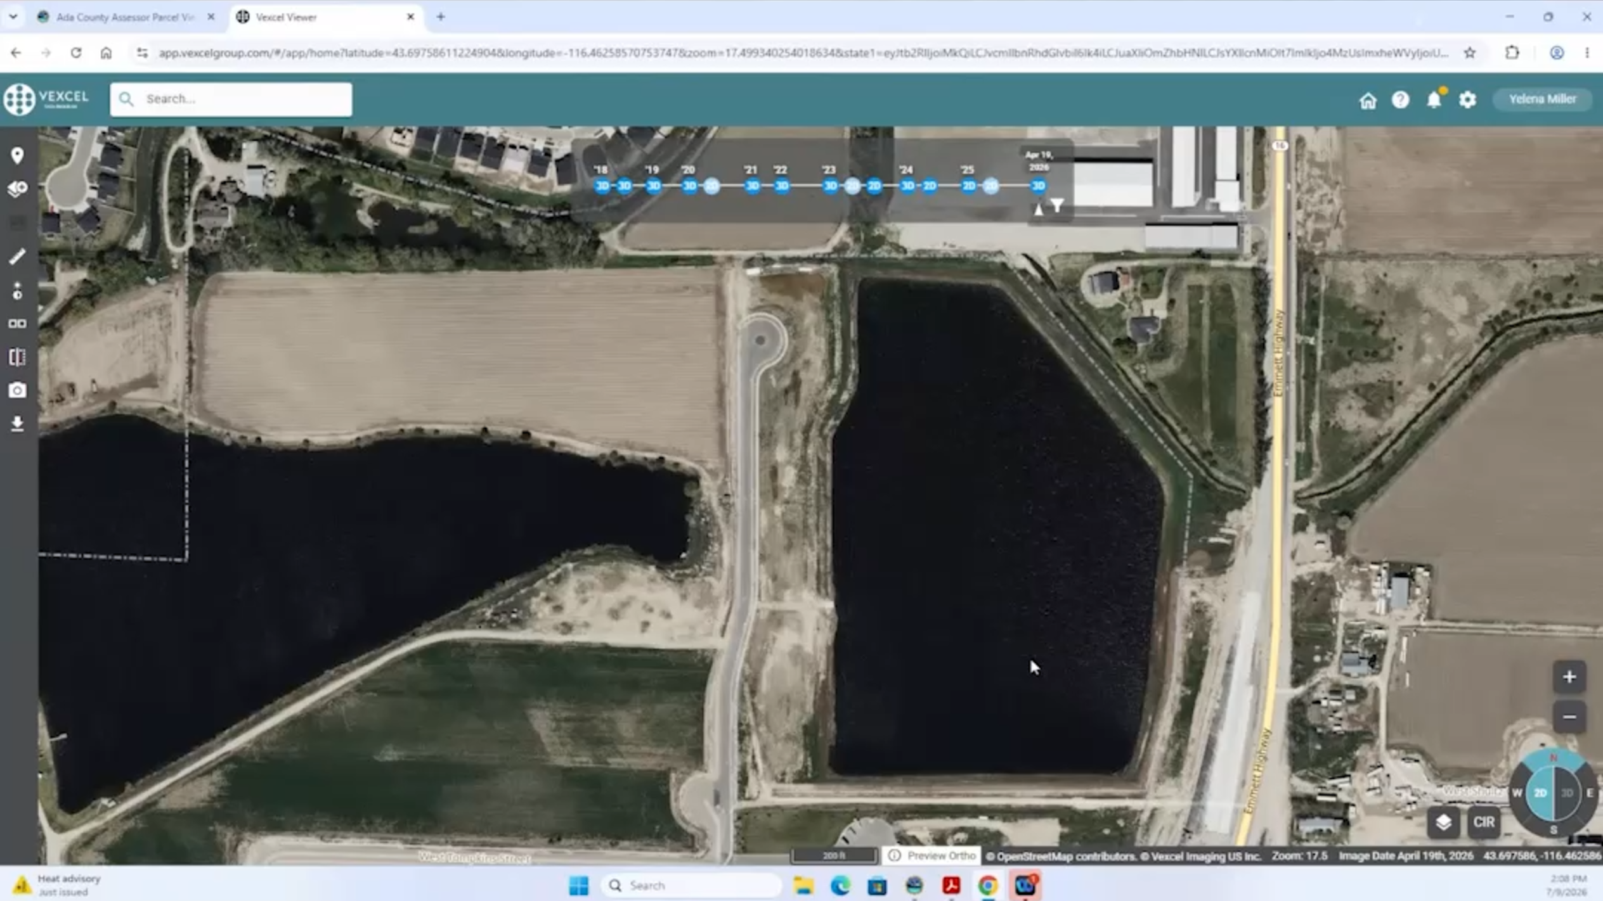Open a new browser tab
The image size is (1603, 901).
(x=441, y=17)
